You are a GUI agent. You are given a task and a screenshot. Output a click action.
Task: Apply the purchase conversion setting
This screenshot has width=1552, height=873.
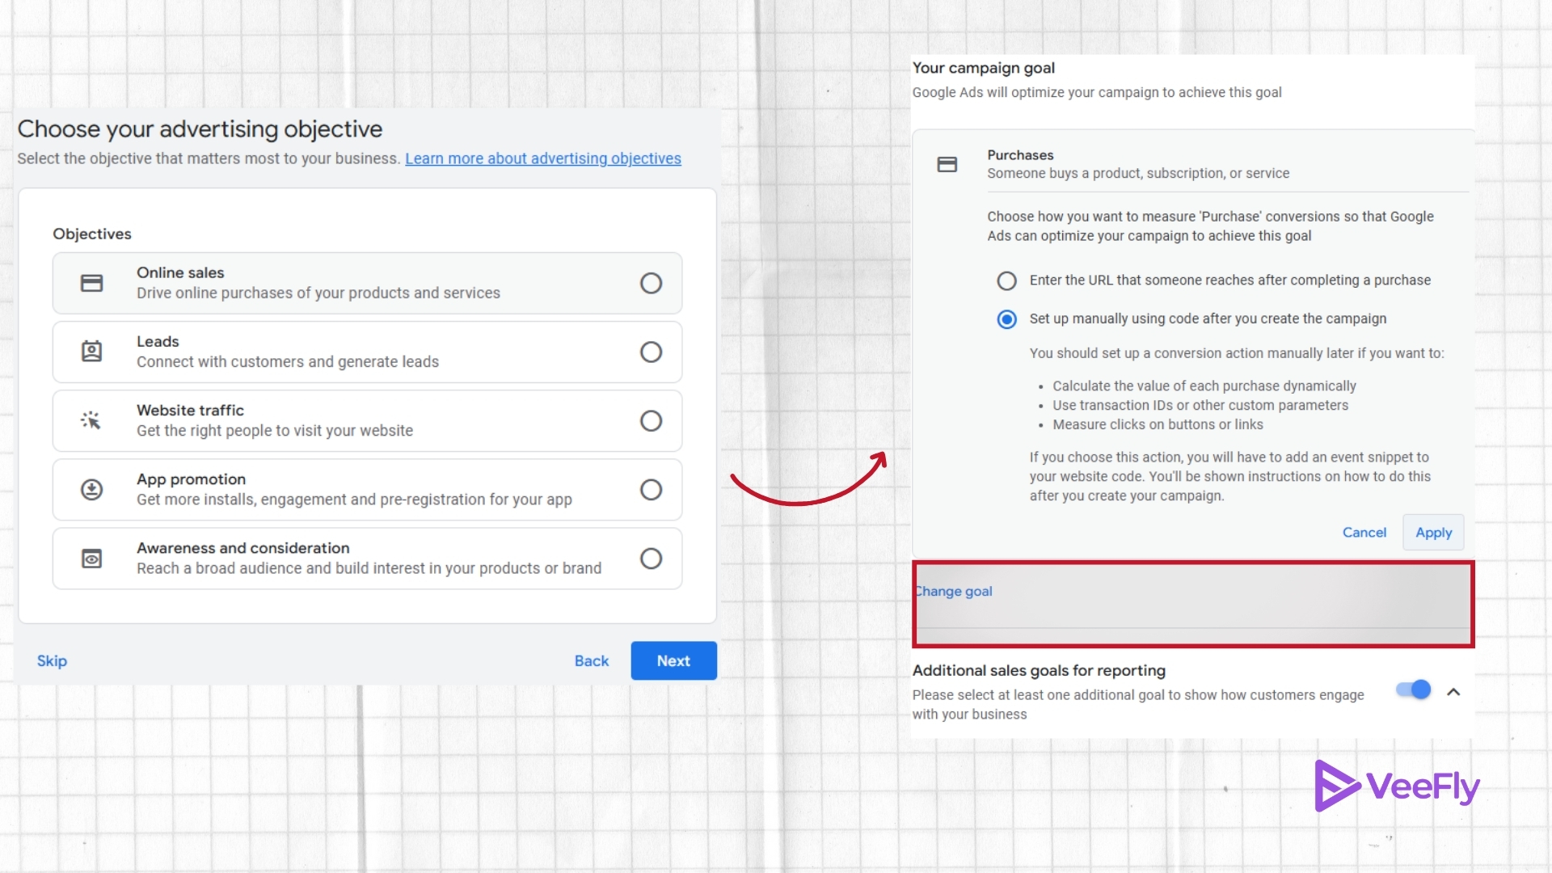1433,532
